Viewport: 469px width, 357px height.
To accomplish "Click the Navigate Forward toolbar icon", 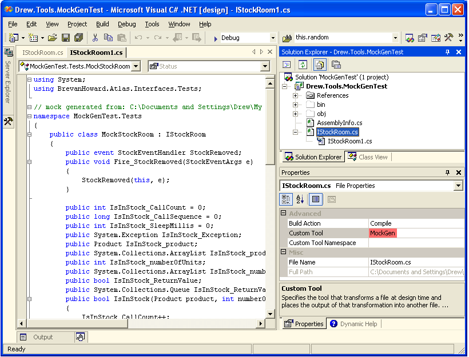I will (x=197, y=38).
